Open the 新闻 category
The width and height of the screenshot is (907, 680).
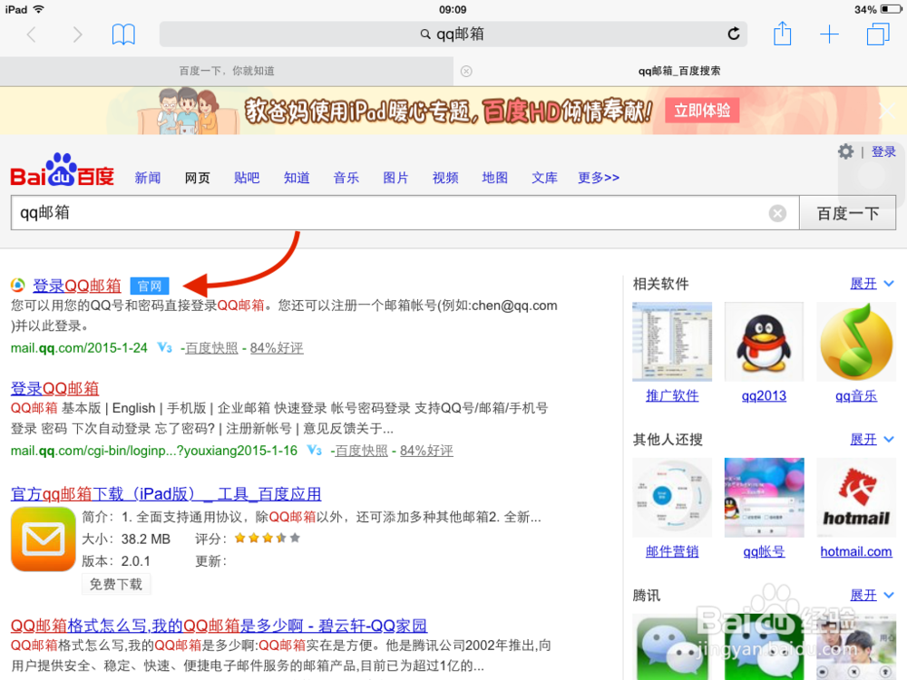[x=148, y=178]
